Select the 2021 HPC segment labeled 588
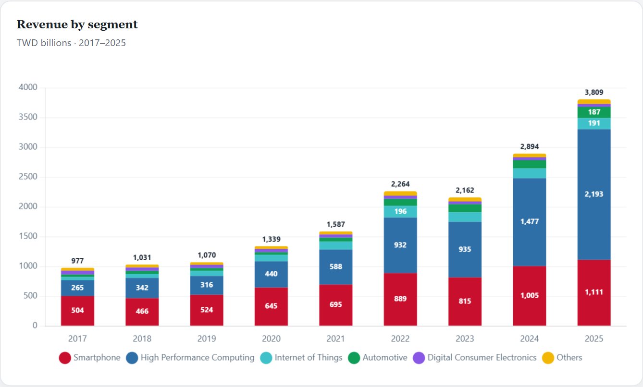 [x=335, y=267]
